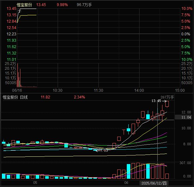Viewport: 194px width, 187px height.
Task: Click the 13.45 high-price annotation on daily chart
Action: 156,101
